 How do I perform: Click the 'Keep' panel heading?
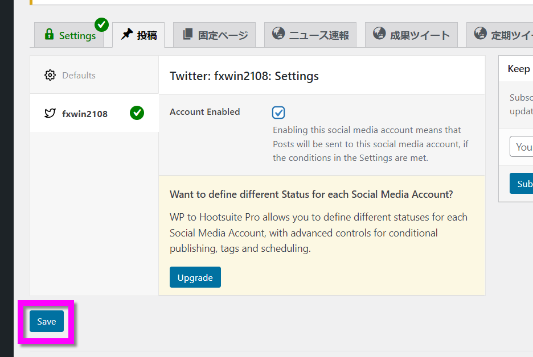click(519, 69)
